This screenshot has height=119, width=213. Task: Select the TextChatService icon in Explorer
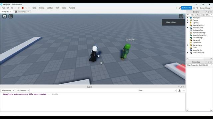191,53
